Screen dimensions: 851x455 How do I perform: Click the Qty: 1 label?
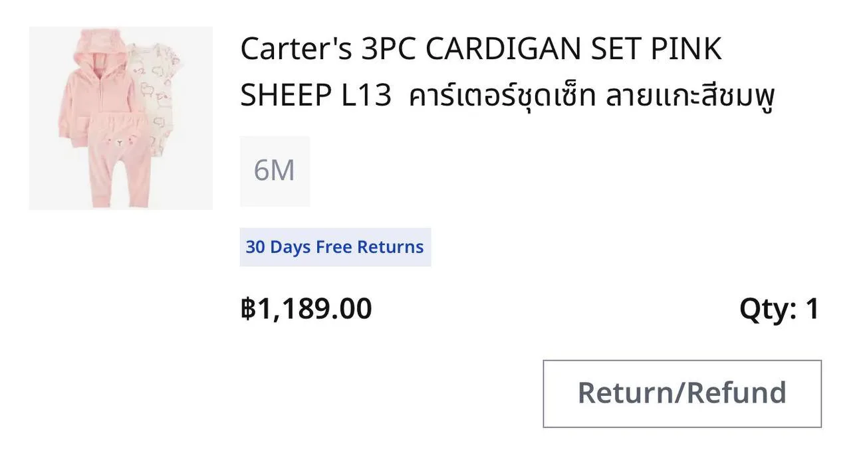(779, 309)
